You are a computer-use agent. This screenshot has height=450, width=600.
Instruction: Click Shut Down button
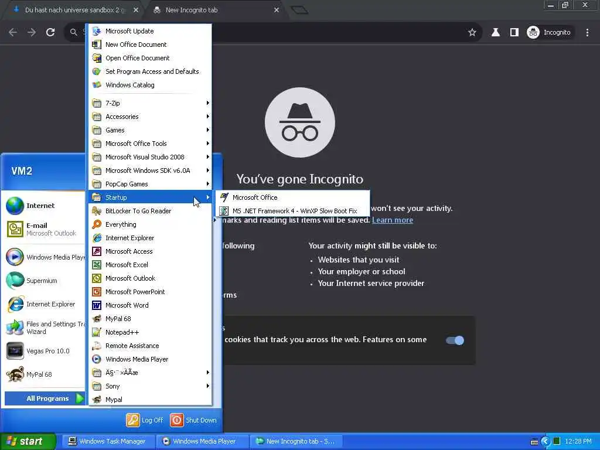click(193, 420)
